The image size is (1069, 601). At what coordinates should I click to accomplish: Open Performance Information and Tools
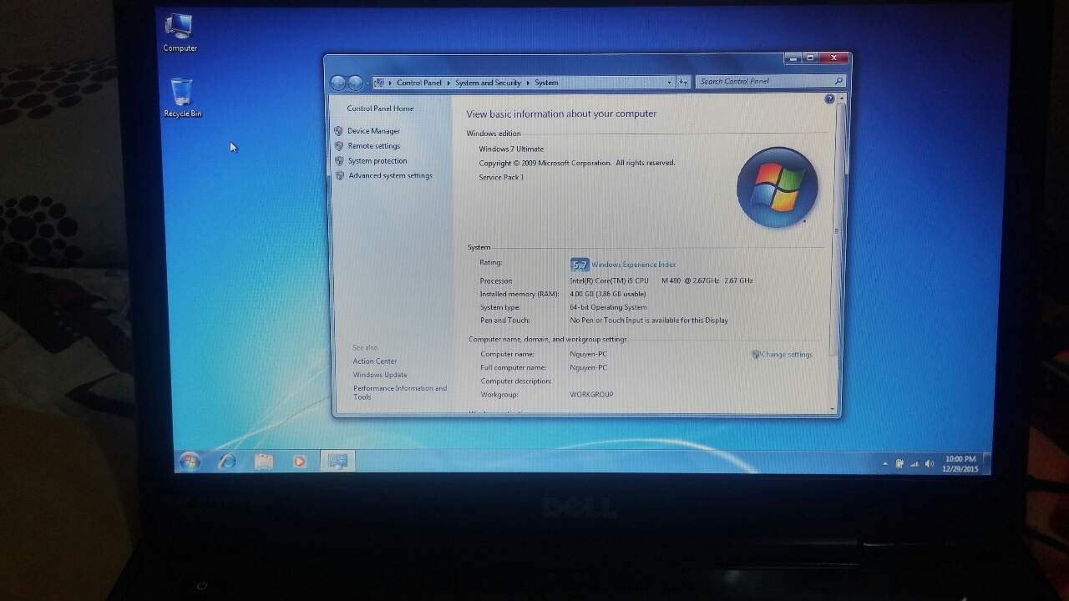click(x=400, y=392)
